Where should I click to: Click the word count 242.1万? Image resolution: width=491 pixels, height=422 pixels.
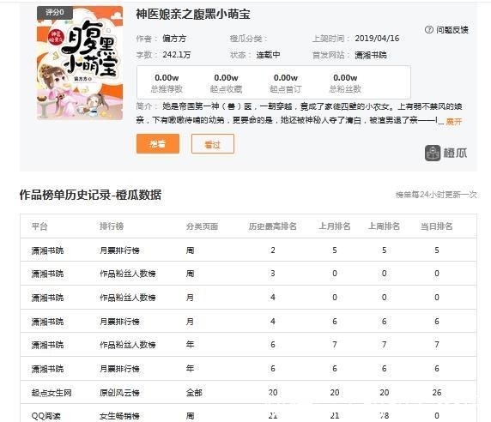(x=176, y=55)
